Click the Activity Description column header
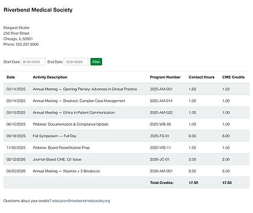253x213 pixels. [50, 77]
